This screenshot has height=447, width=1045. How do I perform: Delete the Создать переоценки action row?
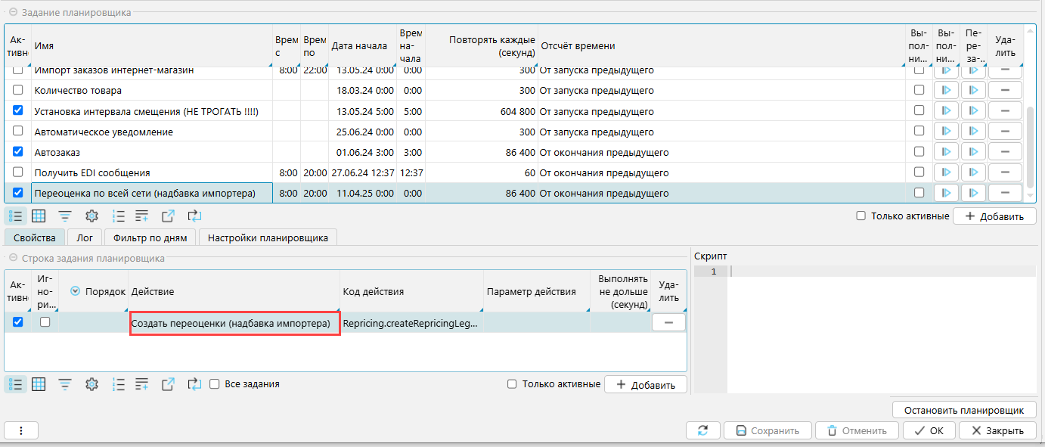tap(668, 322)
